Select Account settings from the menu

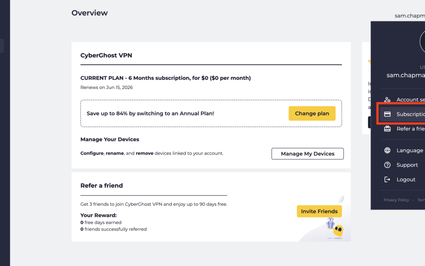[410, 100]
